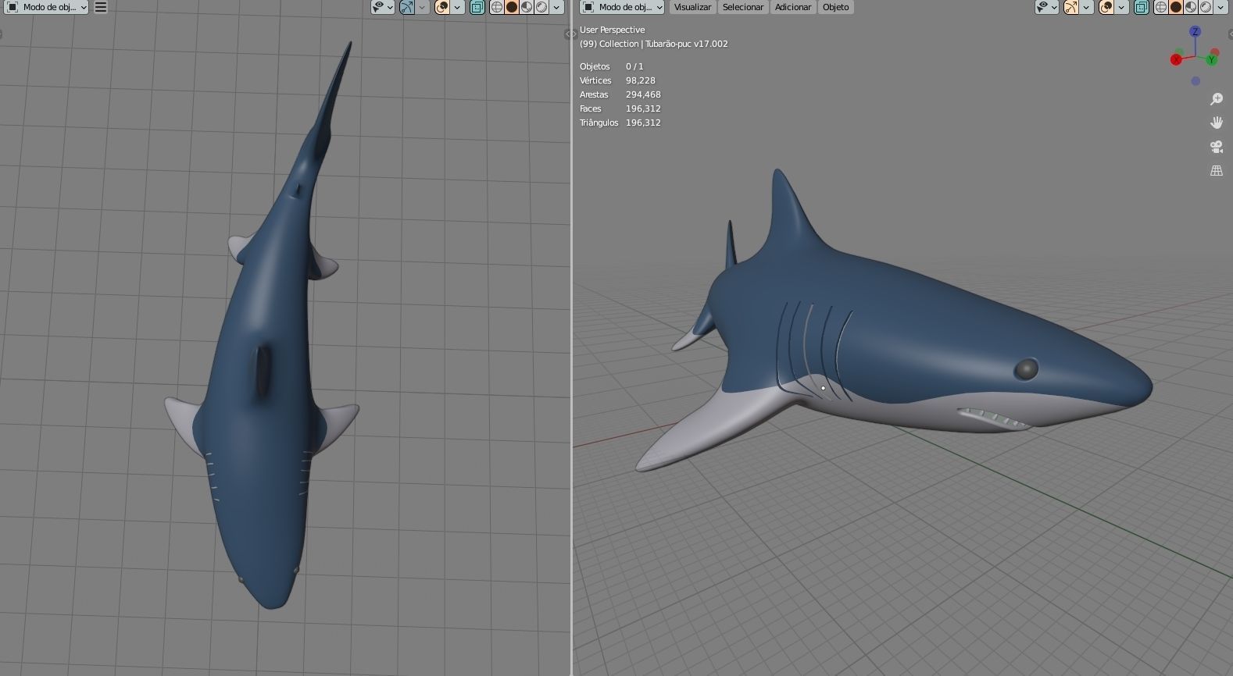Switch right viewport to material preview shading
The width and height of the screenshot is (1233, 676).
(x=1191, y=7)
